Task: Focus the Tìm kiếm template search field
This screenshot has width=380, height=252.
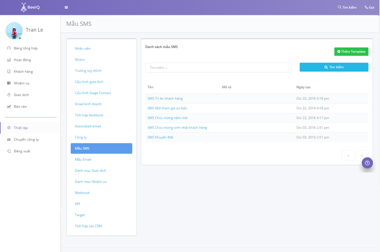Action: click(218, 68)
